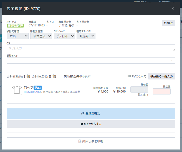Open the ロケーション デフォルト dropdown
Image resolution: width=182 pixels, height=152 pixels.
point(64,36)
